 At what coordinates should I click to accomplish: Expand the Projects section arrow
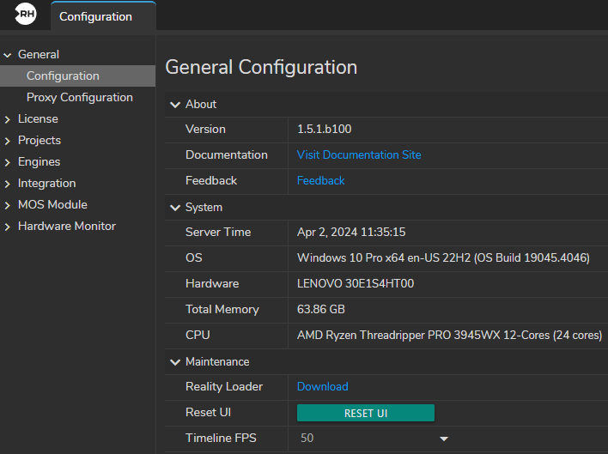point(8,141)
